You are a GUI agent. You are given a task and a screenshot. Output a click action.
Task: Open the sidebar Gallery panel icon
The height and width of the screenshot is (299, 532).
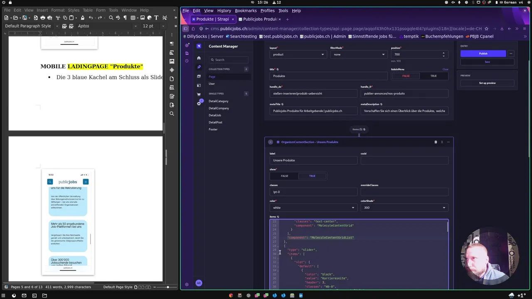(172, 61)
